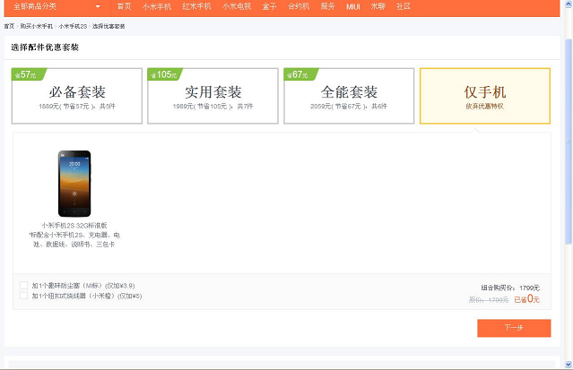Tick the 加1个趣味防尘塞 checkbox
This screenshot has height=370, width=573.
point(23,285)
